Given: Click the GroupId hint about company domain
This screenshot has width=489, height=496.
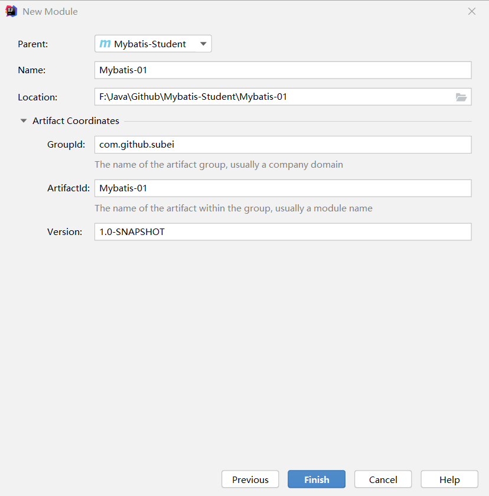Looking at the screenshot, I should click(219, 165).
